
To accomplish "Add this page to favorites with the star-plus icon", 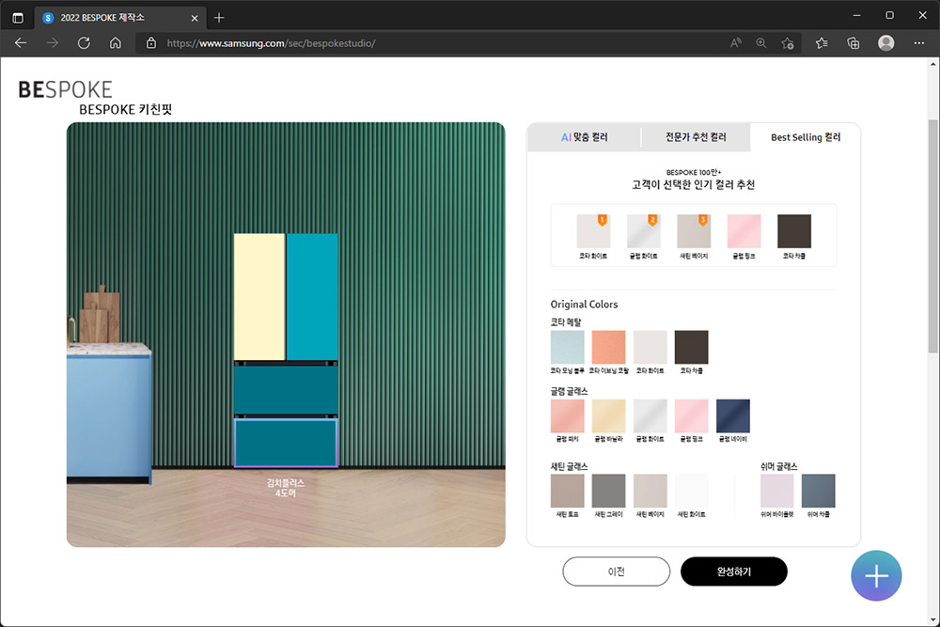I will coord(788,43).
